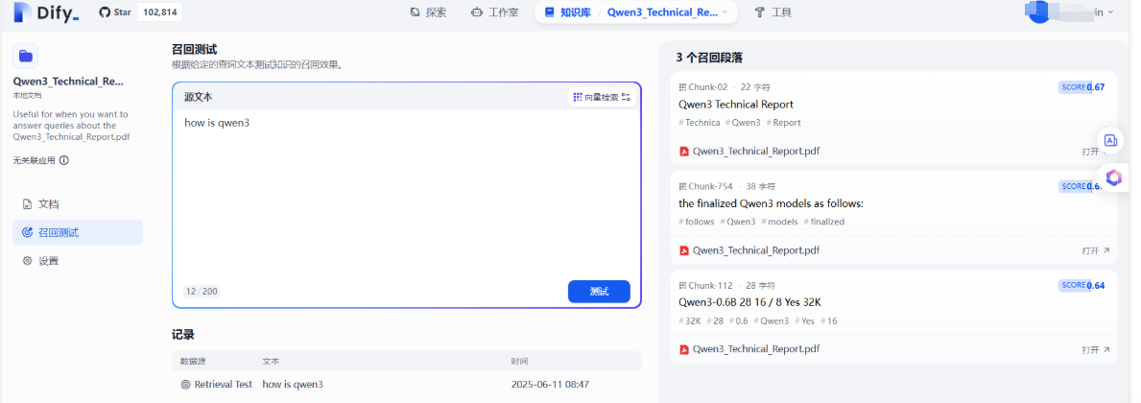
Task: Click the 数据源 column header in records
Action: [193, 361]
